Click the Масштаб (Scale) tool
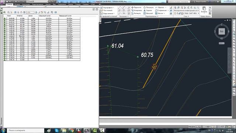This screenshot has height=133, width=236. pos(148,13)
